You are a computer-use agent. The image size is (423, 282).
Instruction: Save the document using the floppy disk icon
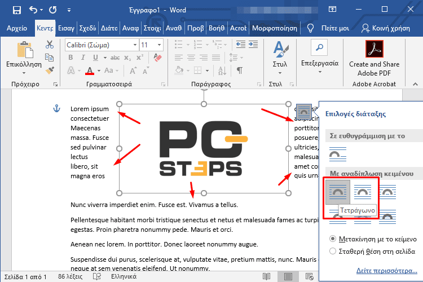click(16, 10)
